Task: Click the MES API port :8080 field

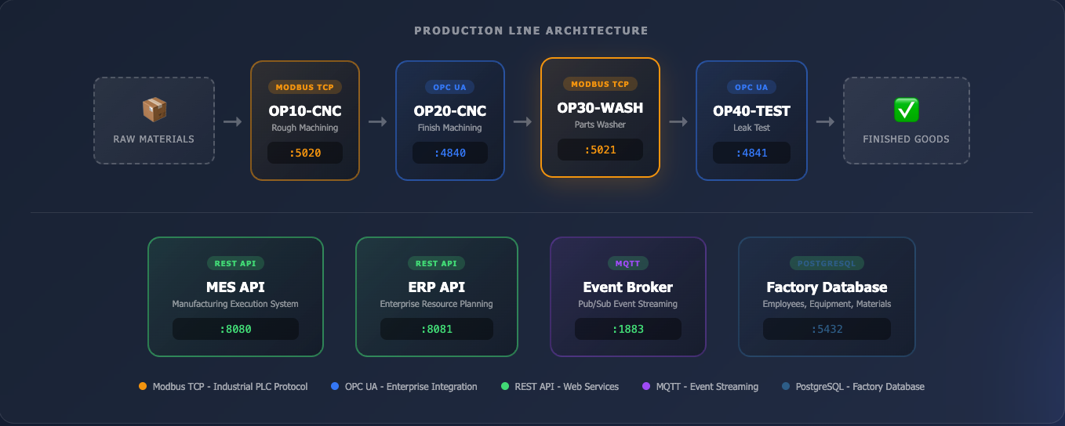Action: coord(235,329)
